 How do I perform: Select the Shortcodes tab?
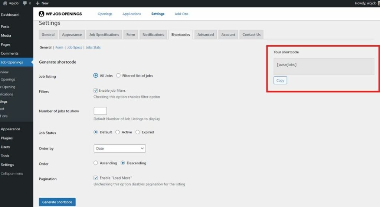[181, 34]
